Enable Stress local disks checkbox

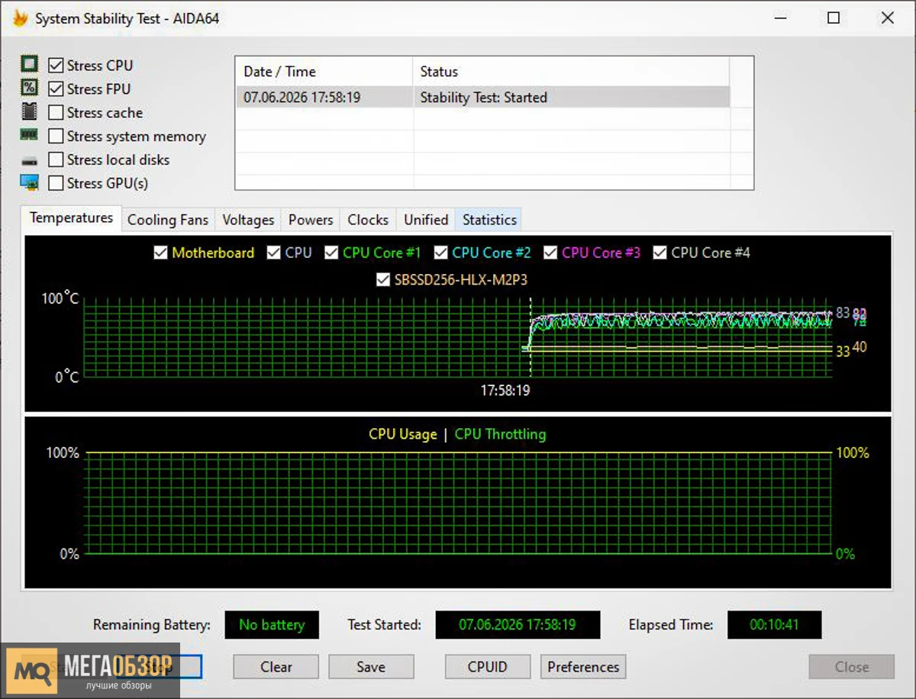pyautogui.click(x=56, y=160)
